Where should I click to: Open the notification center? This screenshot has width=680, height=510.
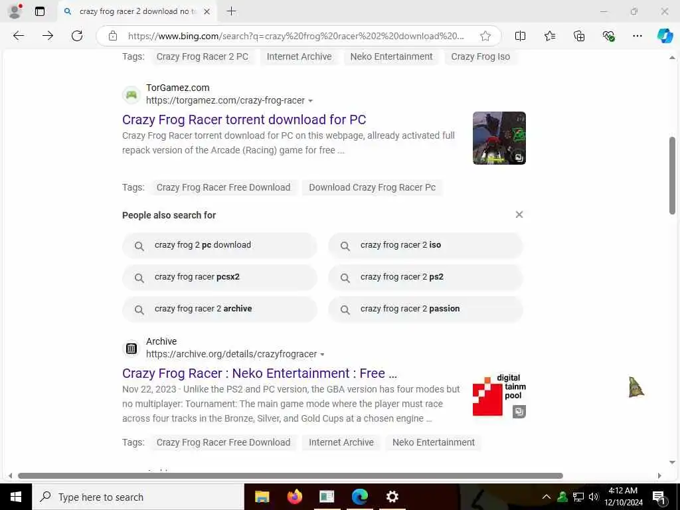tap(659, 497)
